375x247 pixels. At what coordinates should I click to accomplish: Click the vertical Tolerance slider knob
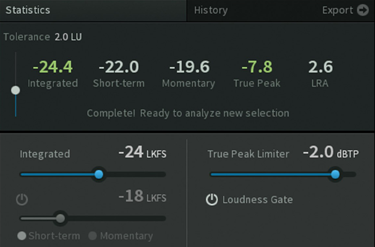(16, 90)
